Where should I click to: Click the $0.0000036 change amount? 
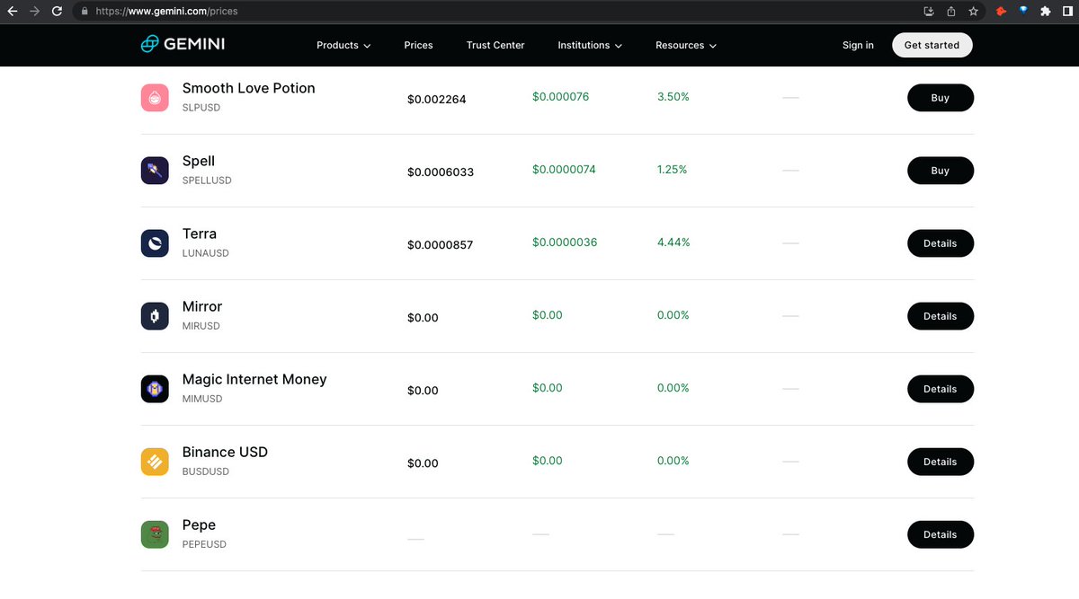[x=565, y=242]
